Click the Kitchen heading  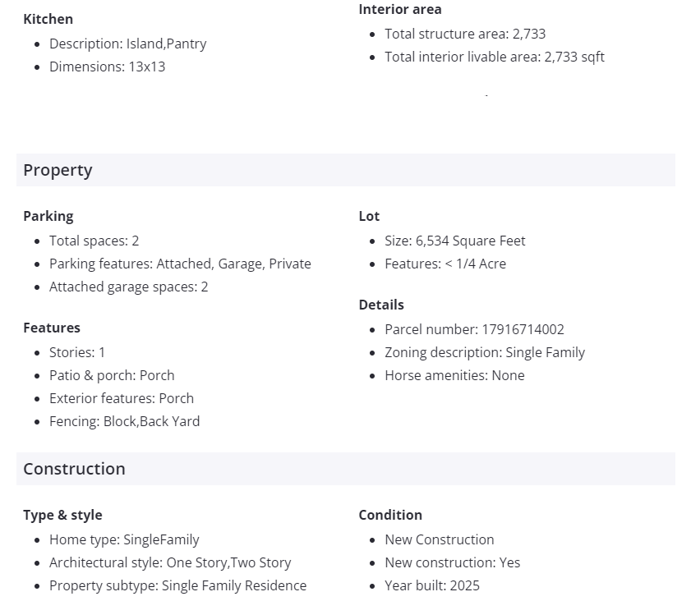pos(48,19)
